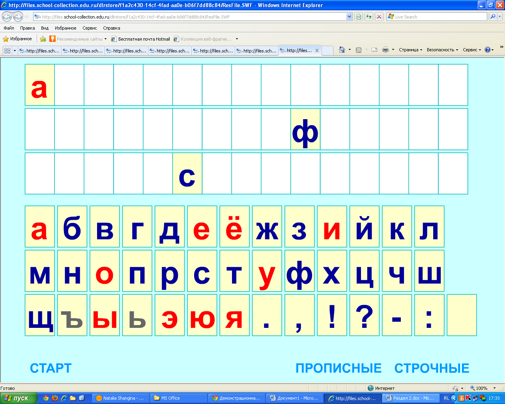This screenshot has width=505, height=404.
Task: Click the Print icon
Action: pos(385,50)
